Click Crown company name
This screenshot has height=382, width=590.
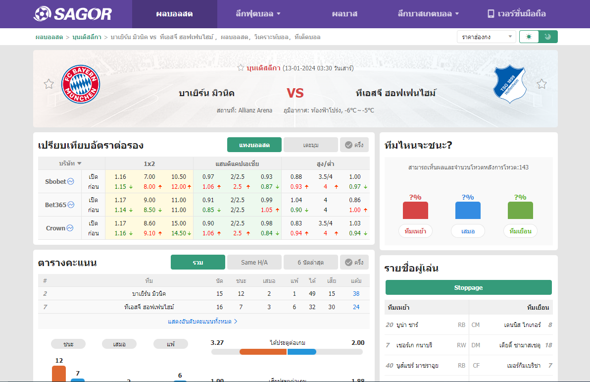pyautogui.click(x=56, y=228)
